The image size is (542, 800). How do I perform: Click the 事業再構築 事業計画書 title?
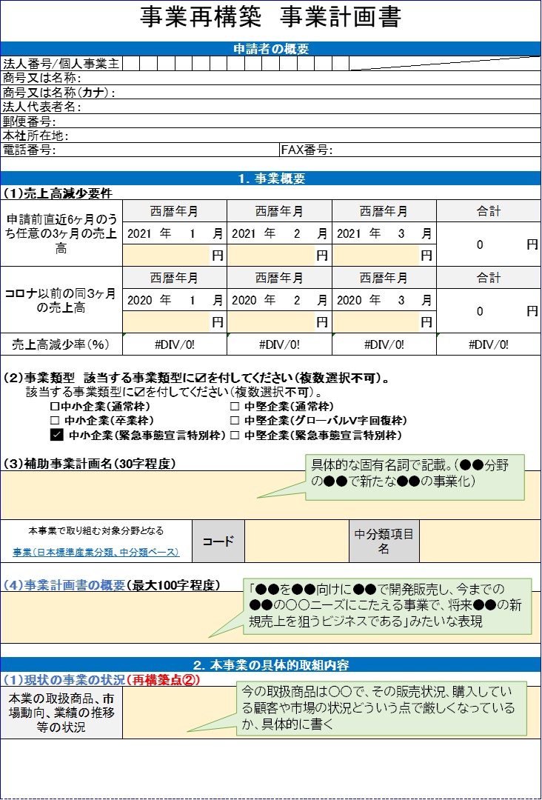271,17
